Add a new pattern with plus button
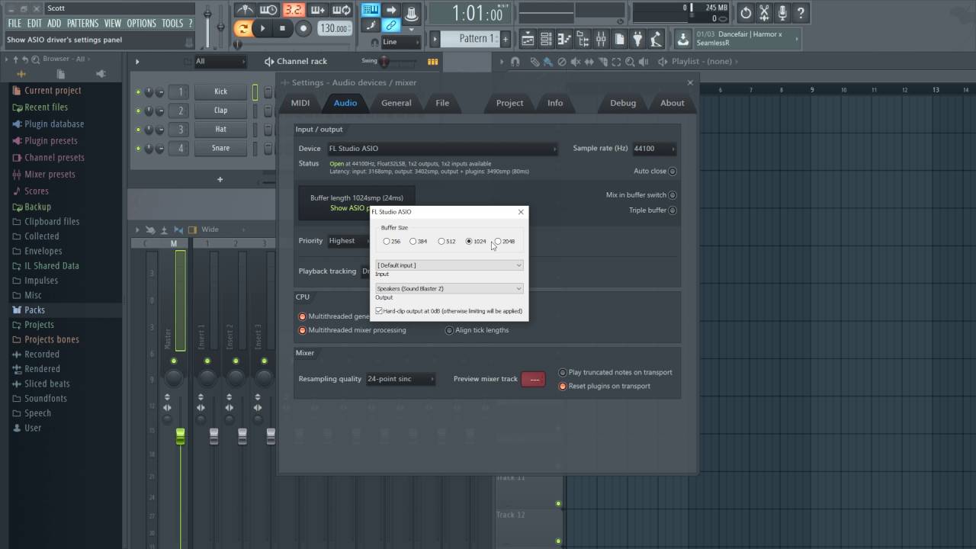The height and width of the screenshot is (549, 976). point(505,39)
